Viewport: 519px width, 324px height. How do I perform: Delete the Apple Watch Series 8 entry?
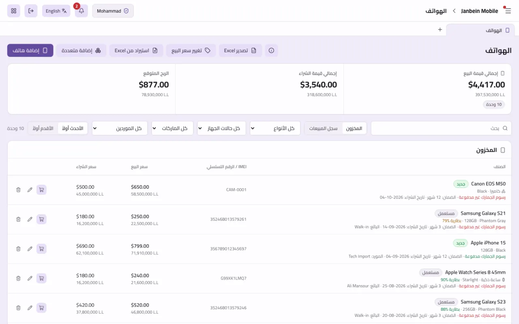[x=18, y=278]
